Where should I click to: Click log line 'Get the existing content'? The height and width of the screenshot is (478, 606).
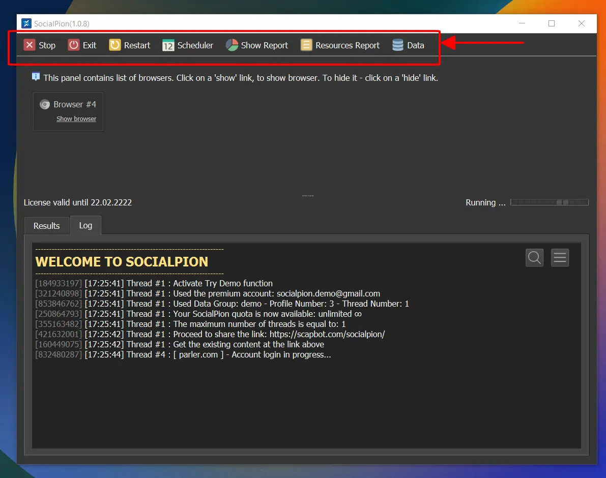click(180, 344)
